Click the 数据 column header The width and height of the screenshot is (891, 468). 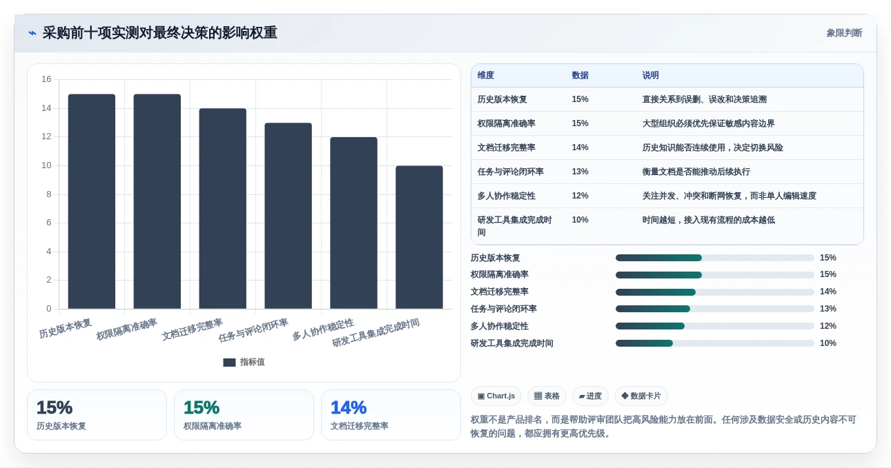[x=580, y=76]
